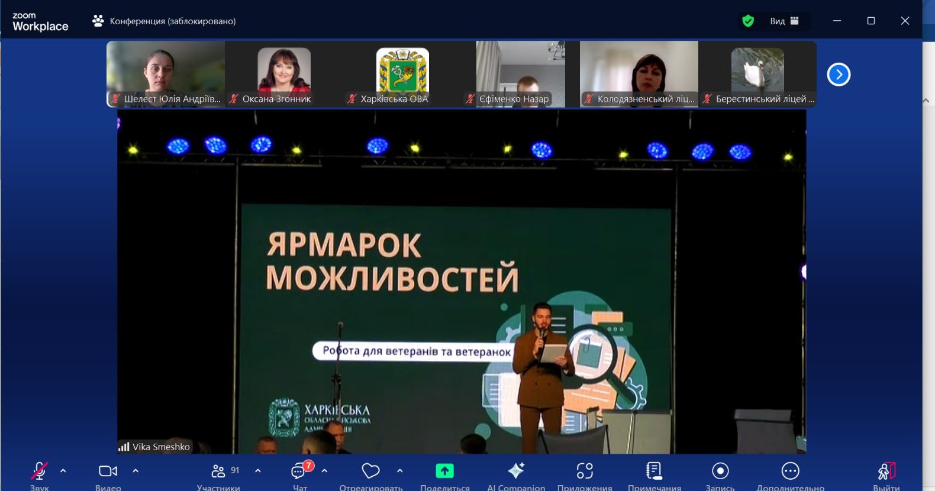This screenshot has height=491, width=935.
Task: Select Єфіменко Назар participant thumbnail
Action: 521,74
